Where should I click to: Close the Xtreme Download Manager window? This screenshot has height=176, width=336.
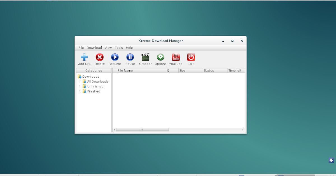[x=242, y=41]
